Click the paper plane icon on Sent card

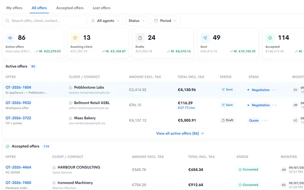click(205, 38)
